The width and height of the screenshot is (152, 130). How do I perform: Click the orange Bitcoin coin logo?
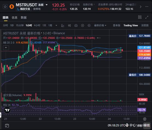pos(12,7)
